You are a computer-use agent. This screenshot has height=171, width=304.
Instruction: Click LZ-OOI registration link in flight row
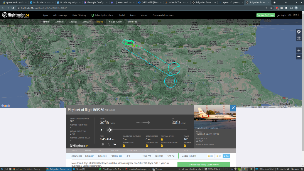[x=119, y=156]
